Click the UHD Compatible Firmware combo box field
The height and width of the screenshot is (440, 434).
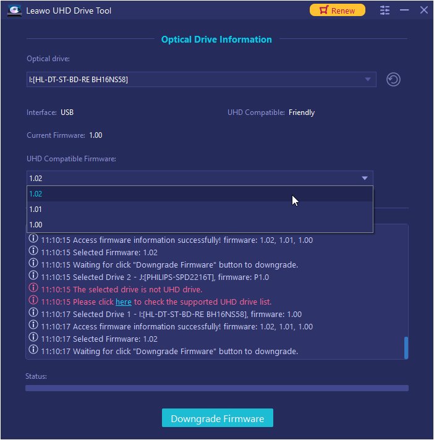pyautogui.click(x=185, y=178)
